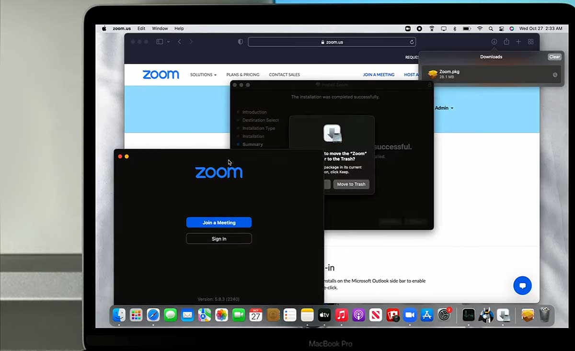Click Safari share toolbar icon
Screen dimensions: 575x351
506,42
